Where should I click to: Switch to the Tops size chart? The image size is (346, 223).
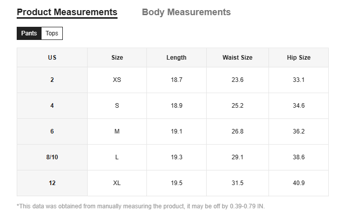(52, 33)
